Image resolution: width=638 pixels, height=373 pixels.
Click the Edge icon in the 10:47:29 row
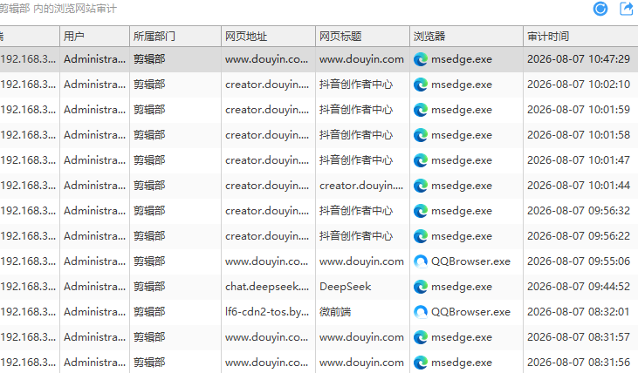pyautogui.click(x=421, y=59)
